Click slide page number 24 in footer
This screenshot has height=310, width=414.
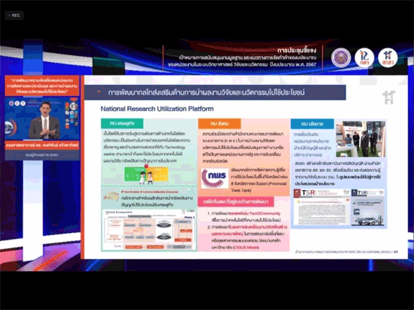[396, 252]
